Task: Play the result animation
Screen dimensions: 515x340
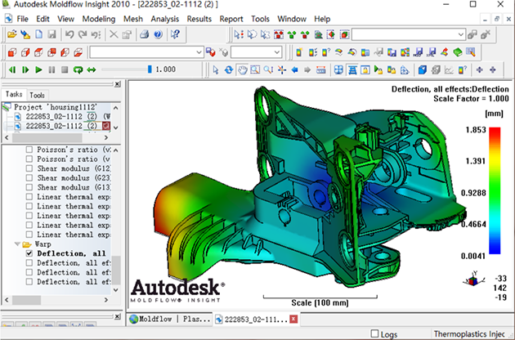Action: [38, 69]
